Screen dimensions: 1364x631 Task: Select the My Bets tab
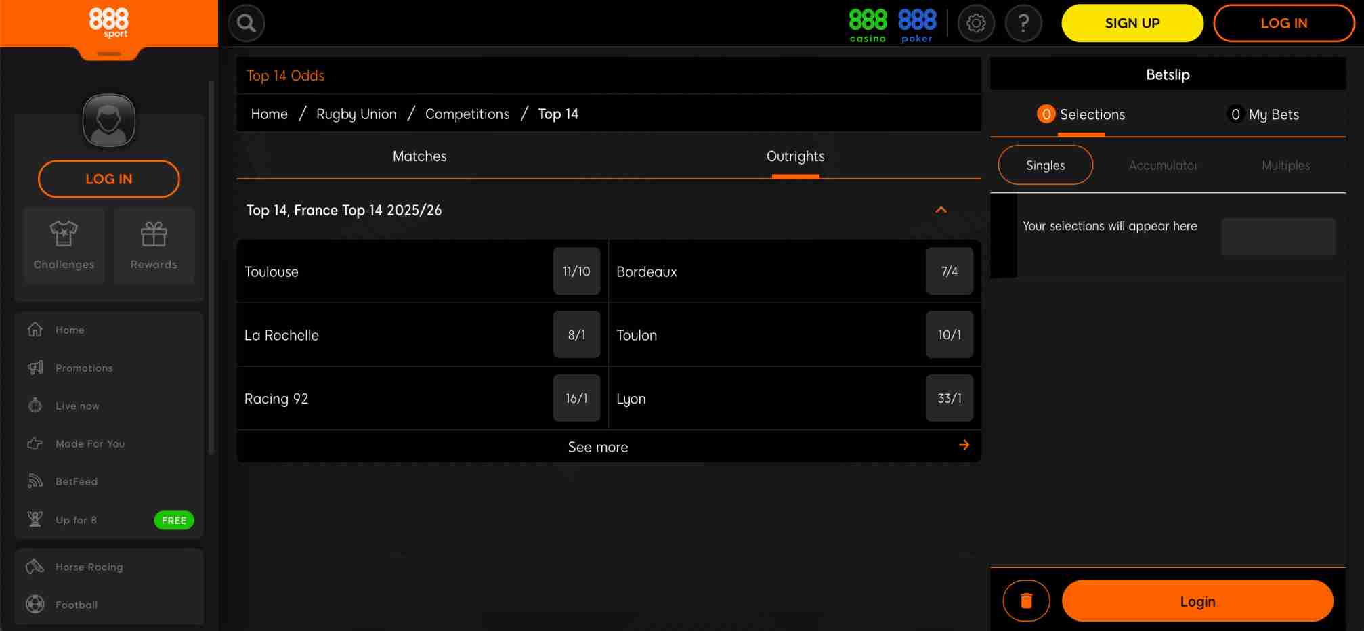coord(1263,114)
